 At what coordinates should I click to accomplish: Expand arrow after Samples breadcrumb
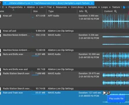pos(99,7)
